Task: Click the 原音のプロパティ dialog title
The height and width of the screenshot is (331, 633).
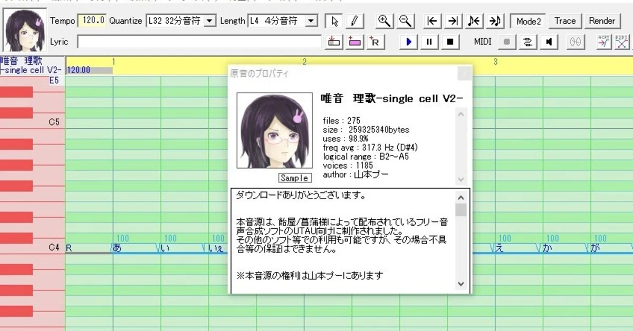Action: (260, 74)
